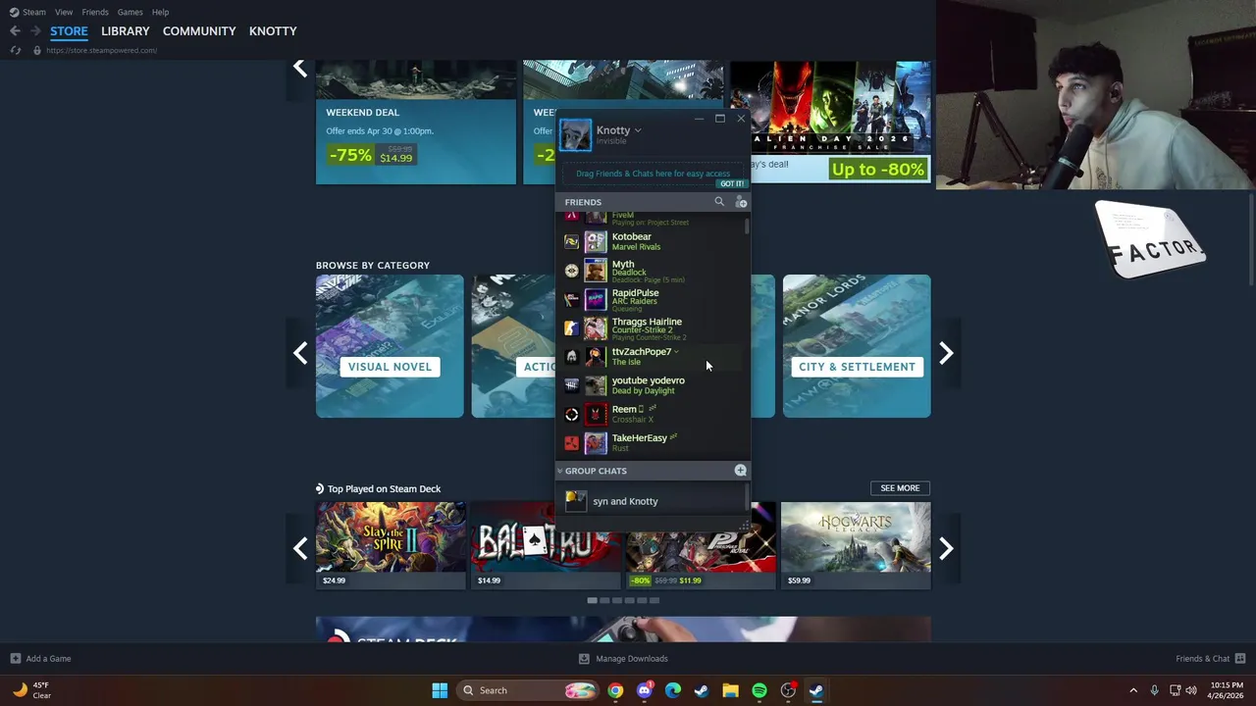Viewport: 1256px width, 706px height.
Task: Show next Top Played on Steam Deck
Action: 946,548
